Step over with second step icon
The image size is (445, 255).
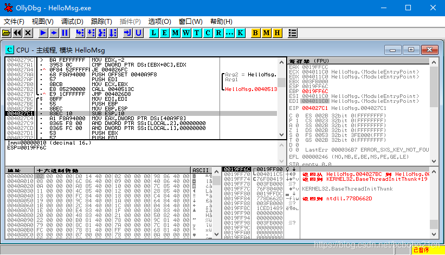91,33
